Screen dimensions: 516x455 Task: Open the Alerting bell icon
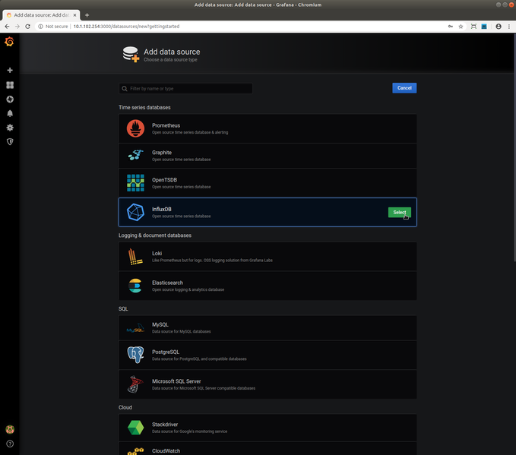click(10, 113)
